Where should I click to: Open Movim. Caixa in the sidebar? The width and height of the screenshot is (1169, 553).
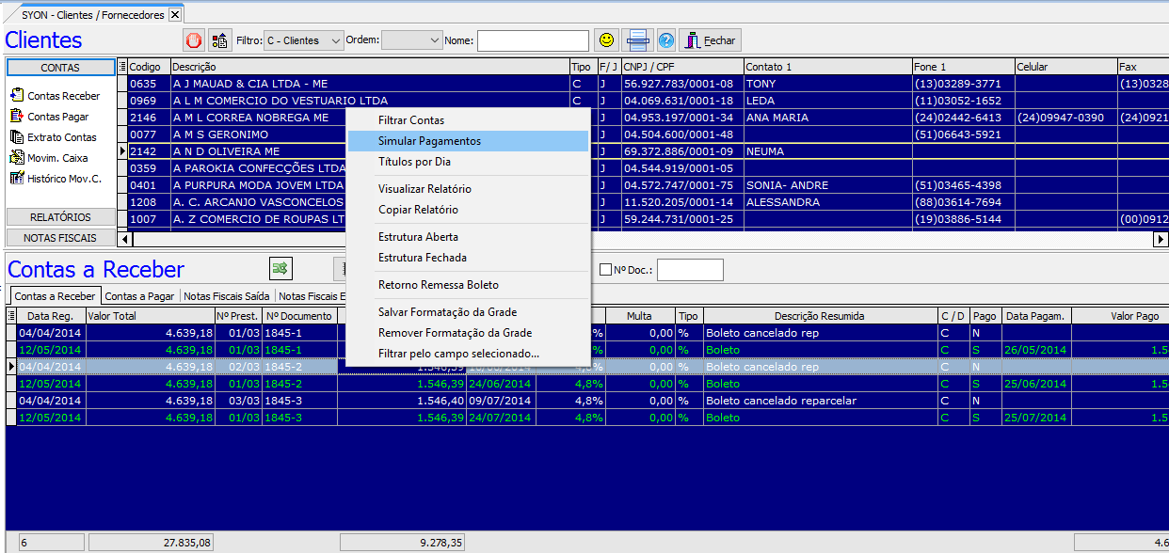(58, 158)
